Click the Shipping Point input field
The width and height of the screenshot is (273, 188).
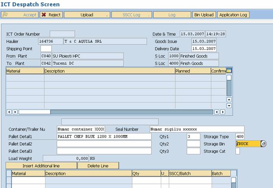(x=46, y=49)
